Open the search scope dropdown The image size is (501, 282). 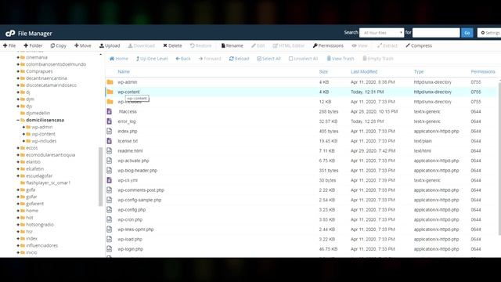pyautogui.click(x=381, y=33)
